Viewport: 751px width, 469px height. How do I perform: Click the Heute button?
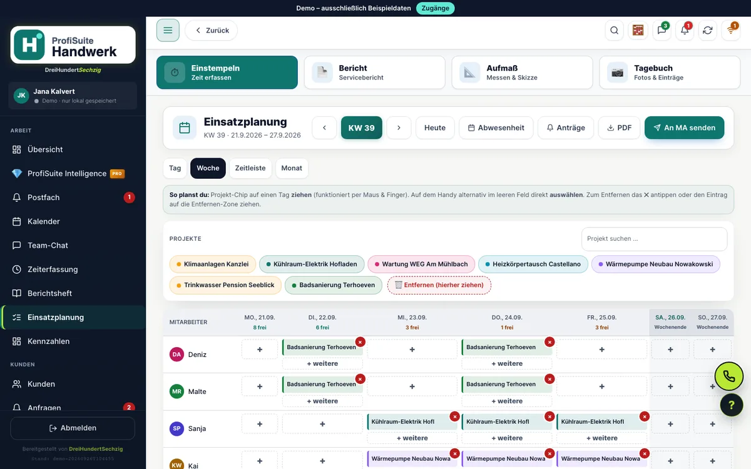pyautogui.click(x=435, y=128)
